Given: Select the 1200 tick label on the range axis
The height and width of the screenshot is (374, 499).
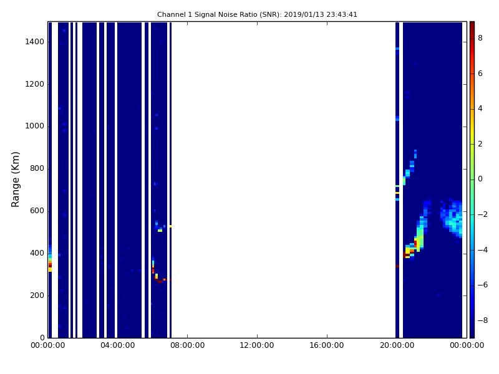Looking at the screenshot, I should pos(35,84).
